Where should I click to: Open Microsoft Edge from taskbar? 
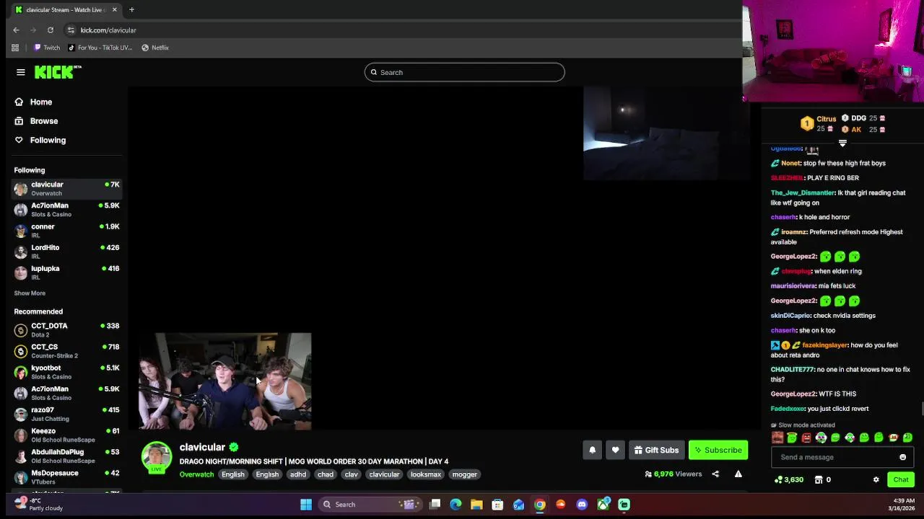click(x=456, y=505)
